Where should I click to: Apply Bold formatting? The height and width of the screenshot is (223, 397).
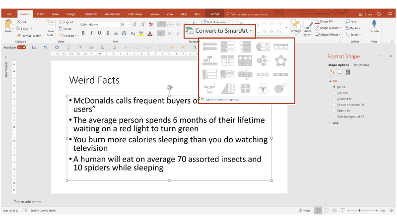pyautogui.click(x=83, y=33)
